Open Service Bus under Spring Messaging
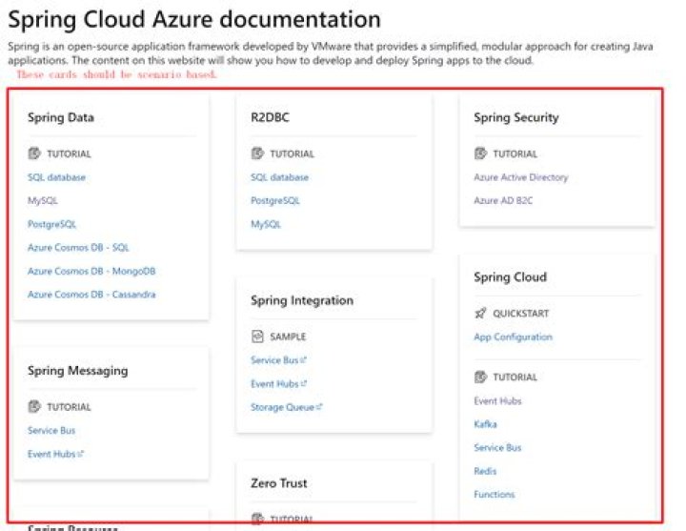686x531 pixels. [51, 431]
